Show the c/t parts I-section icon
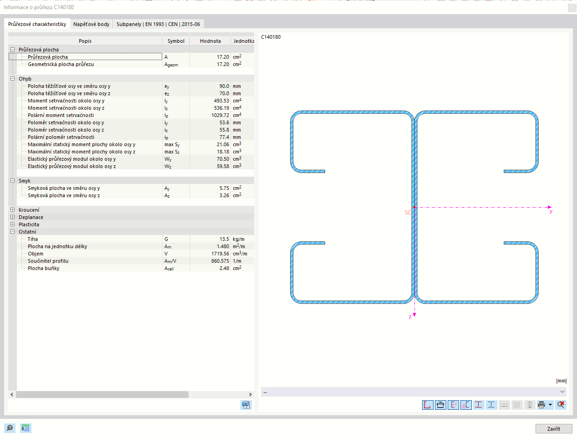This screenshot has height=438, width=577. pos(491,405)
